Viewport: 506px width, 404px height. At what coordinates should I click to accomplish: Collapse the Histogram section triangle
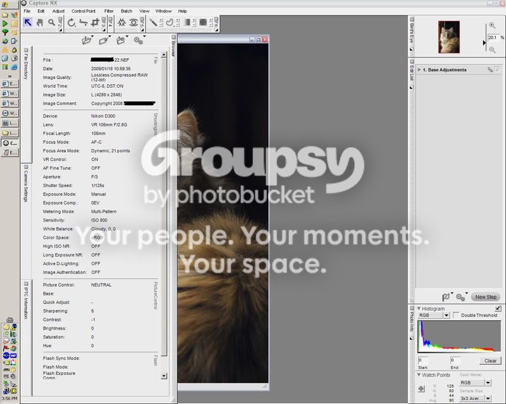pos(419,308)
